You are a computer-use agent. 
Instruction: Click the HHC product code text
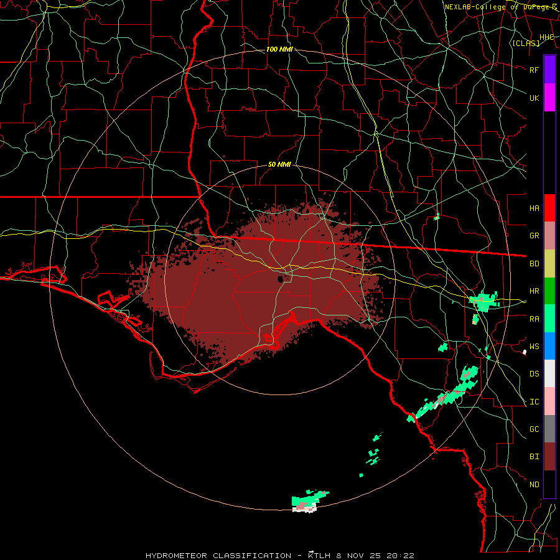547,37
